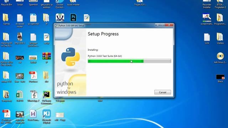
Task: Launch Kitematic (Alpha) shortcut
Action: point(47,117)
